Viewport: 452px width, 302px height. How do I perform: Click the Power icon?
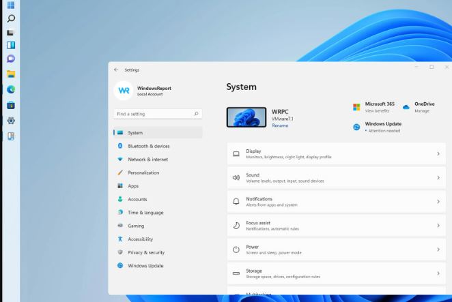[x=236, y=250]
